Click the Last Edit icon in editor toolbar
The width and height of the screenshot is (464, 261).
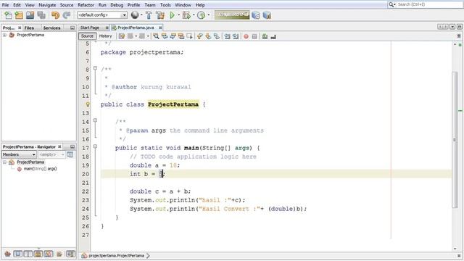[x=122, y=36]
